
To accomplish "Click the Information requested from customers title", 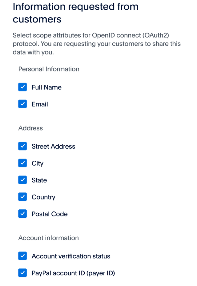I will (x=75, y=13).
